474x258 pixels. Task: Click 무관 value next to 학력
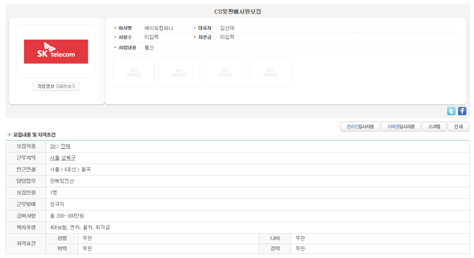pos(87,248)
